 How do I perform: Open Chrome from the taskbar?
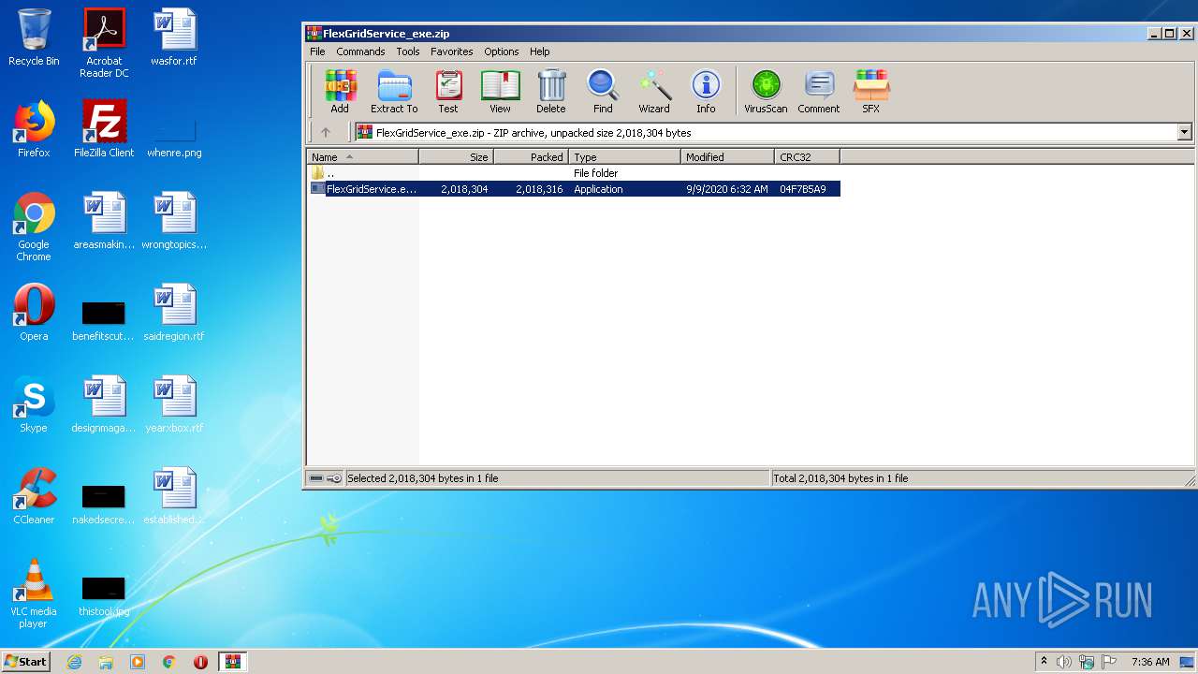(169, 662)
